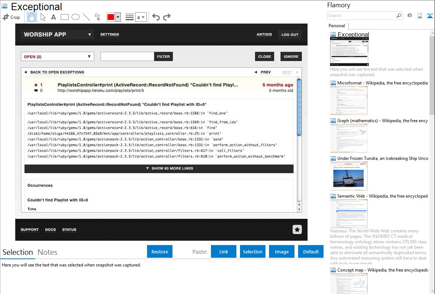The image size is (435, 294).
Task: Choose the arrow pointer tool
Action: (43, 17)
